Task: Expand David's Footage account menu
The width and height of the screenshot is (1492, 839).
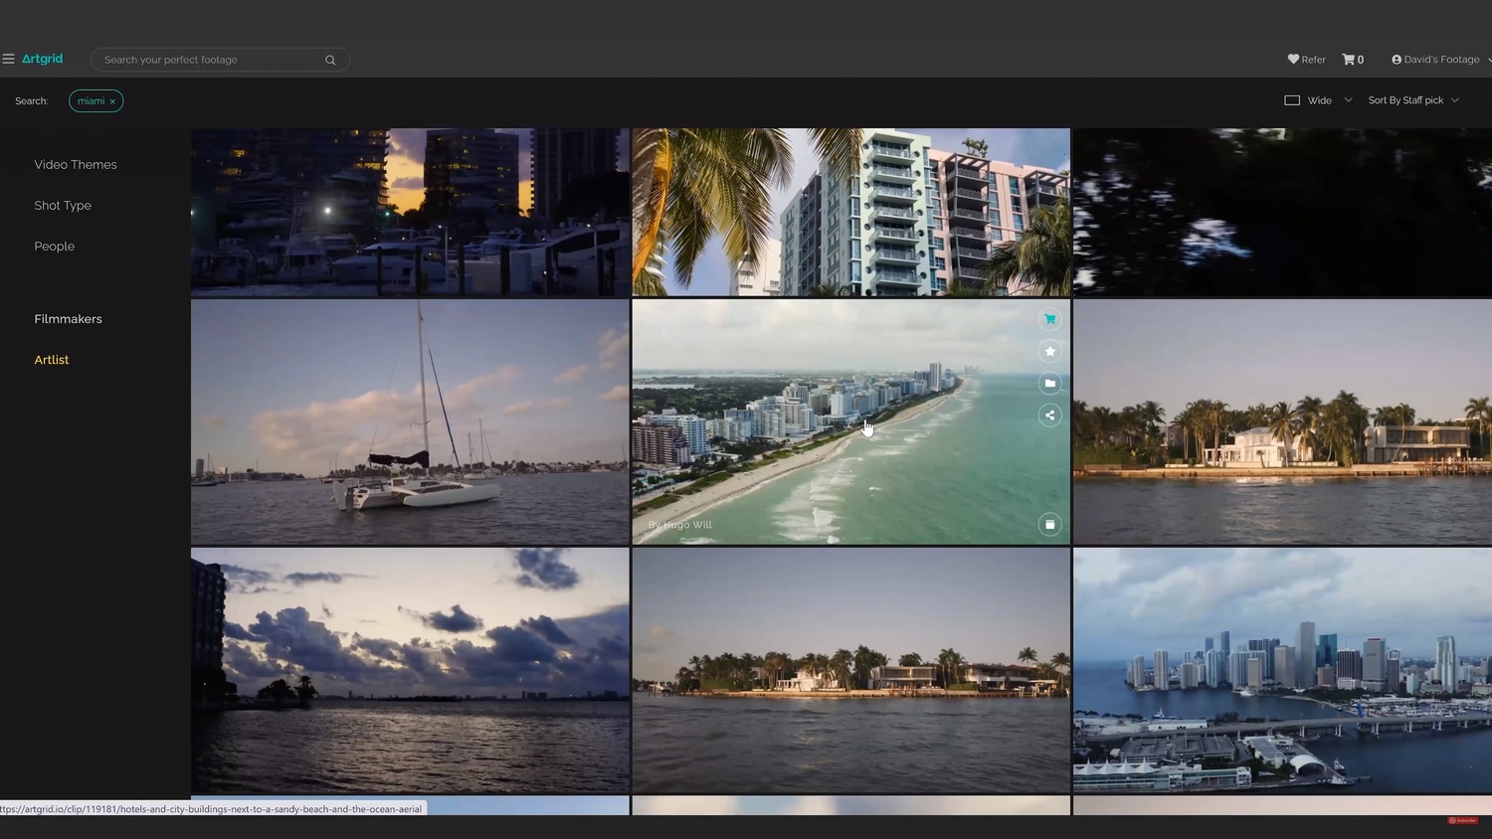Action: tap(1439, 60)
